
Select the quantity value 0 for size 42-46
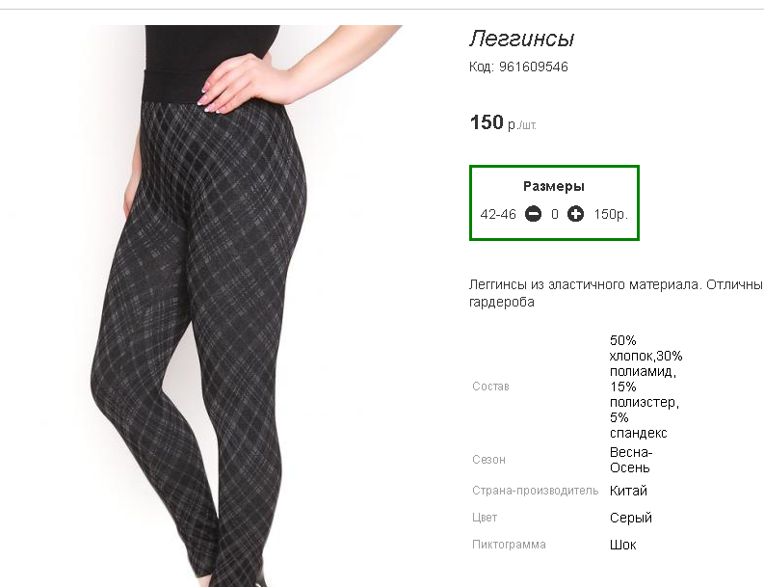(x=555, y=214)
